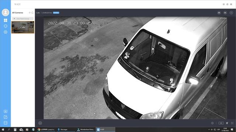Viewport: 236px width, 132px height.
Task: Open the edit note icon in sidebar
Action: click(x=6, y=117)
